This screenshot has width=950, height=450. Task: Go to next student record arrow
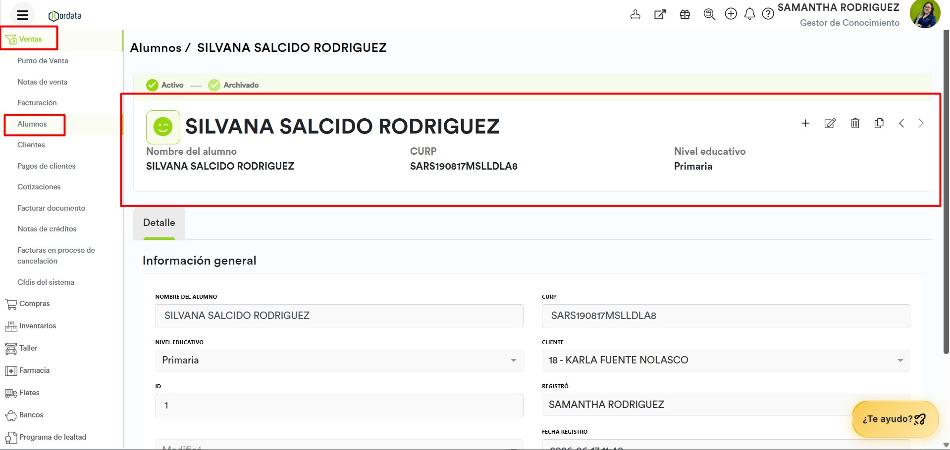pyautogui.click(x=921, y=123)
